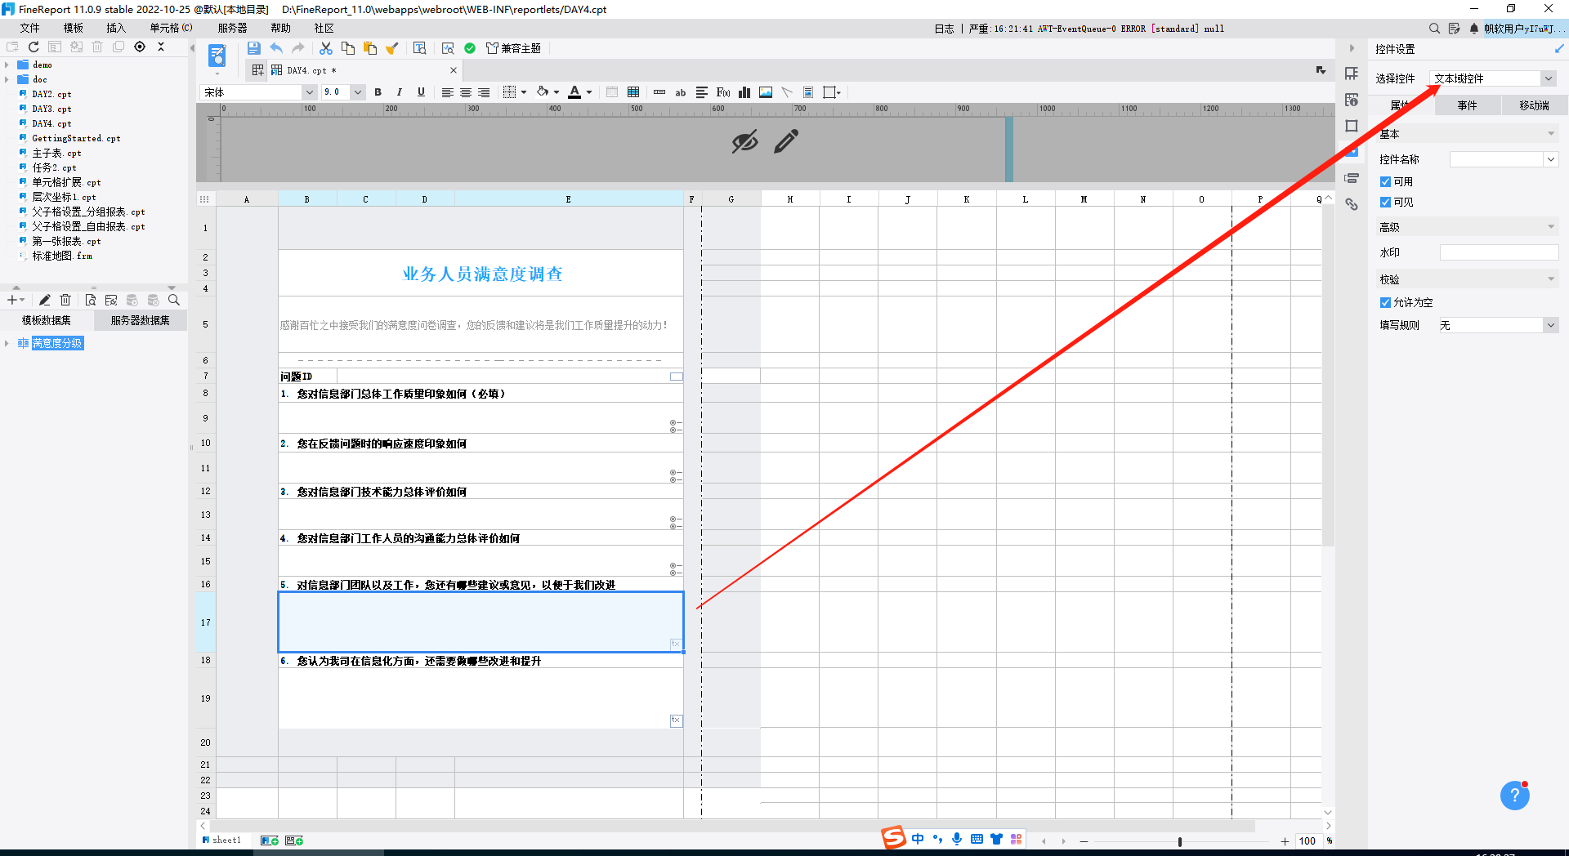
Task: Locate the current template in the tree
Action: point(140,47)
